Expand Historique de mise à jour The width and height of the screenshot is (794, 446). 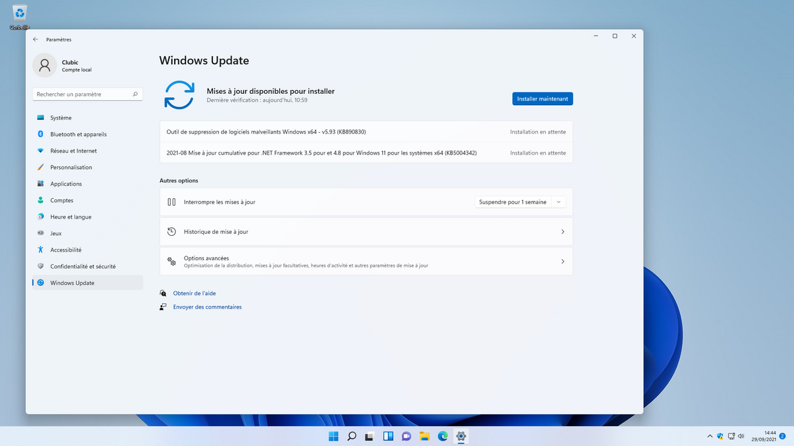point(366,232)
